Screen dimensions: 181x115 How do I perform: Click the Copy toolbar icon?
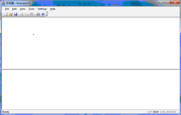click(x=27, y=14)
